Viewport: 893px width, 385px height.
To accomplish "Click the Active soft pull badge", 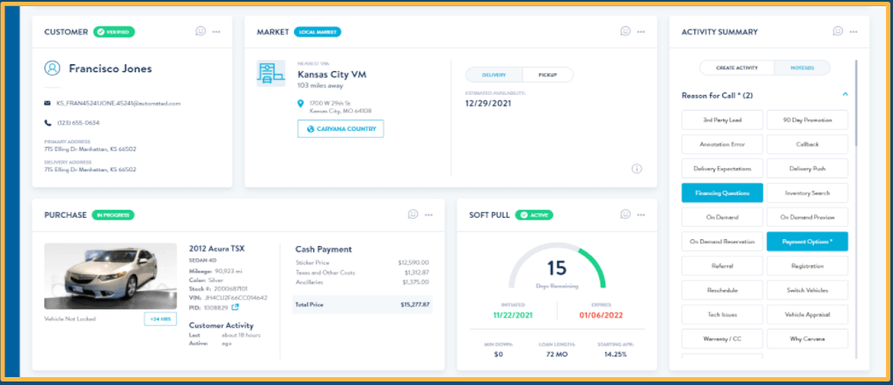I will (x=534, y=215).
